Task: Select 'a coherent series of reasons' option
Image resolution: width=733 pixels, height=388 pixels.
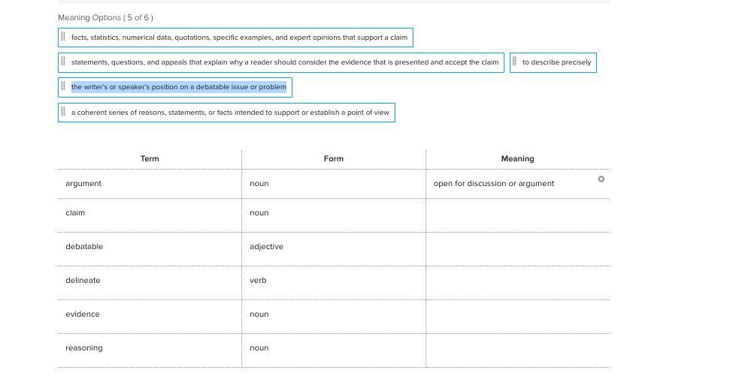Action: [227, 113]
